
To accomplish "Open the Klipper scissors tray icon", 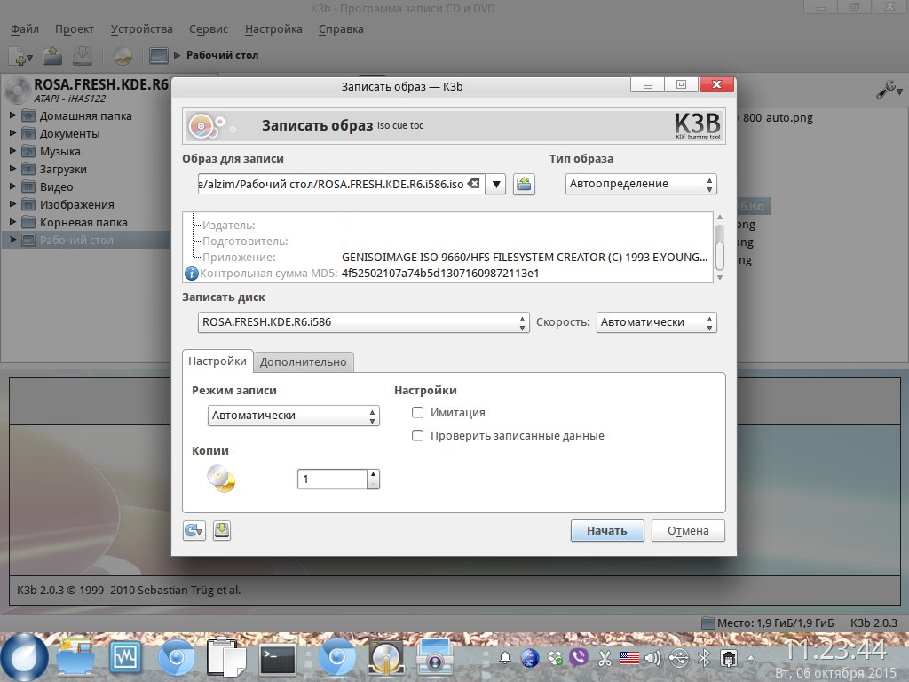I will click(x=604, y=658).
